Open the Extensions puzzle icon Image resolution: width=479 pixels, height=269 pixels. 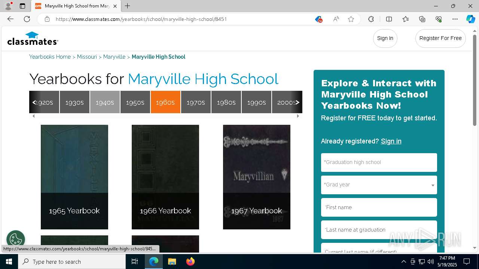[371, 19]
